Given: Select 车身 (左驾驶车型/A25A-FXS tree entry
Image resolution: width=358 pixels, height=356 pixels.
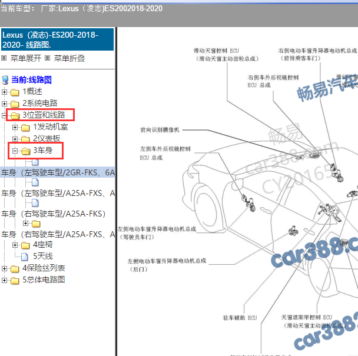Looking at the screenshot, I should point(58,193).
